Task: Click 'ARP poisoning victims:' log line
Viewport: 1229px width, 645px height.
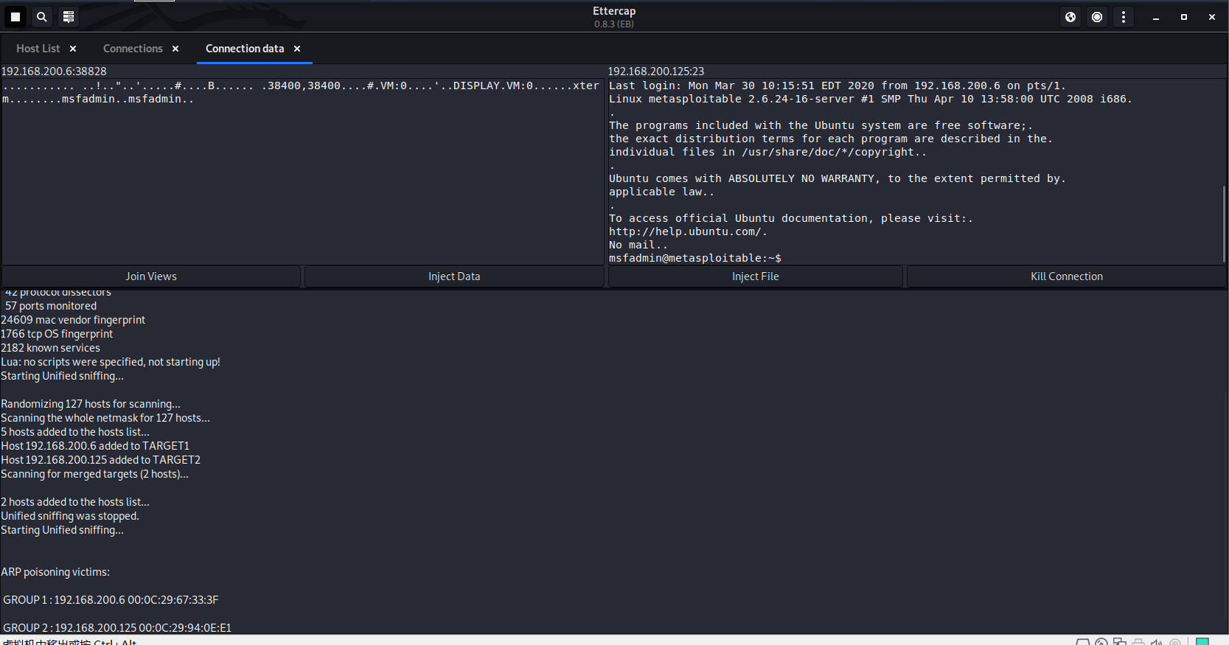Action: coord(55,572)
